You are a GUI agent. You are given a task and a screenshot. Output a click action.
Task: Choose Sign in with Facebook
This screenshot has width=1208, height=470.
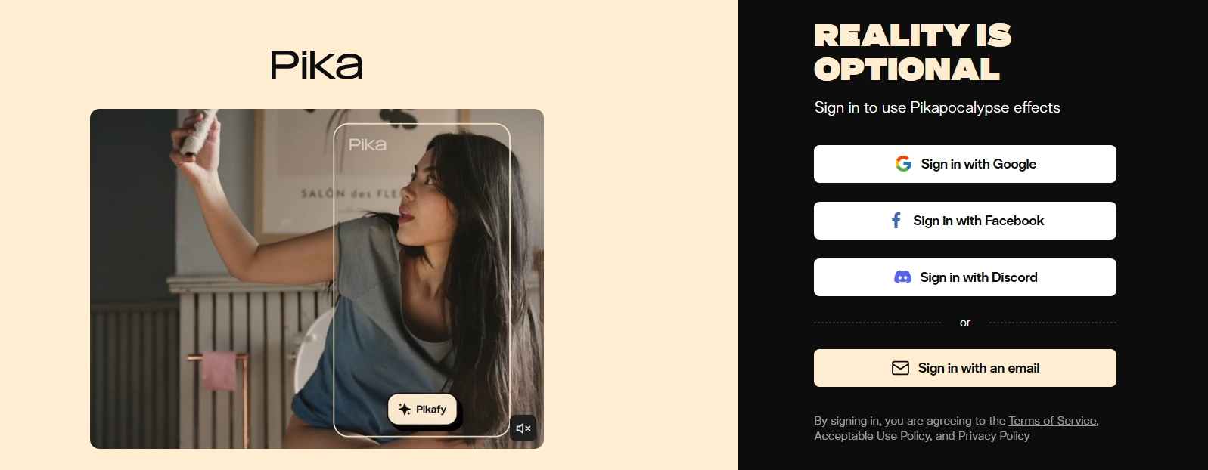(965, 221)
